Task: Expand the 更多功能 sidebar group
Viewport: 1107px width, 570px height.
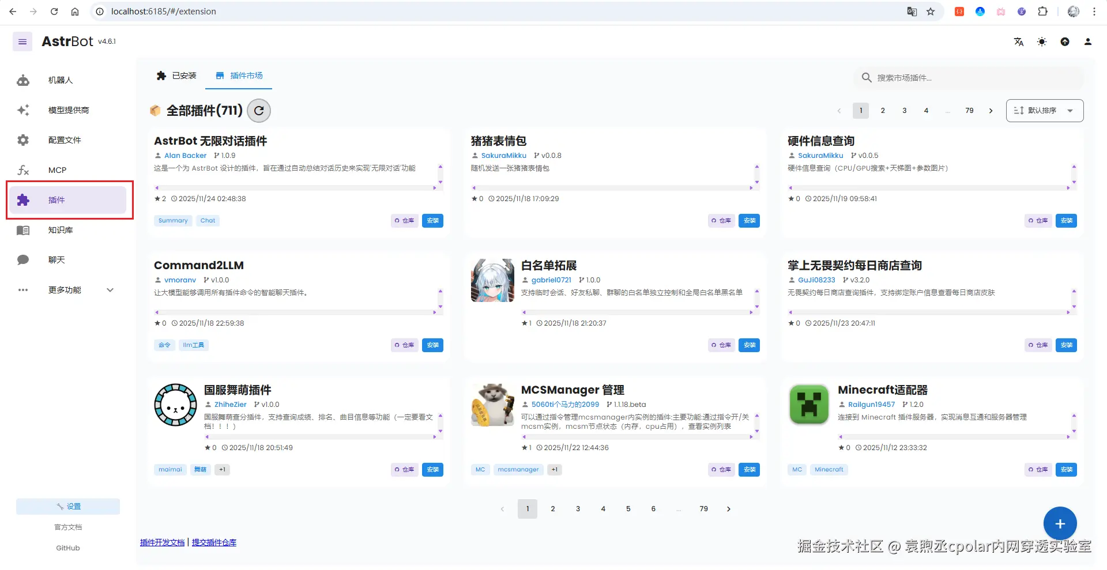Action: coord(68,290)
